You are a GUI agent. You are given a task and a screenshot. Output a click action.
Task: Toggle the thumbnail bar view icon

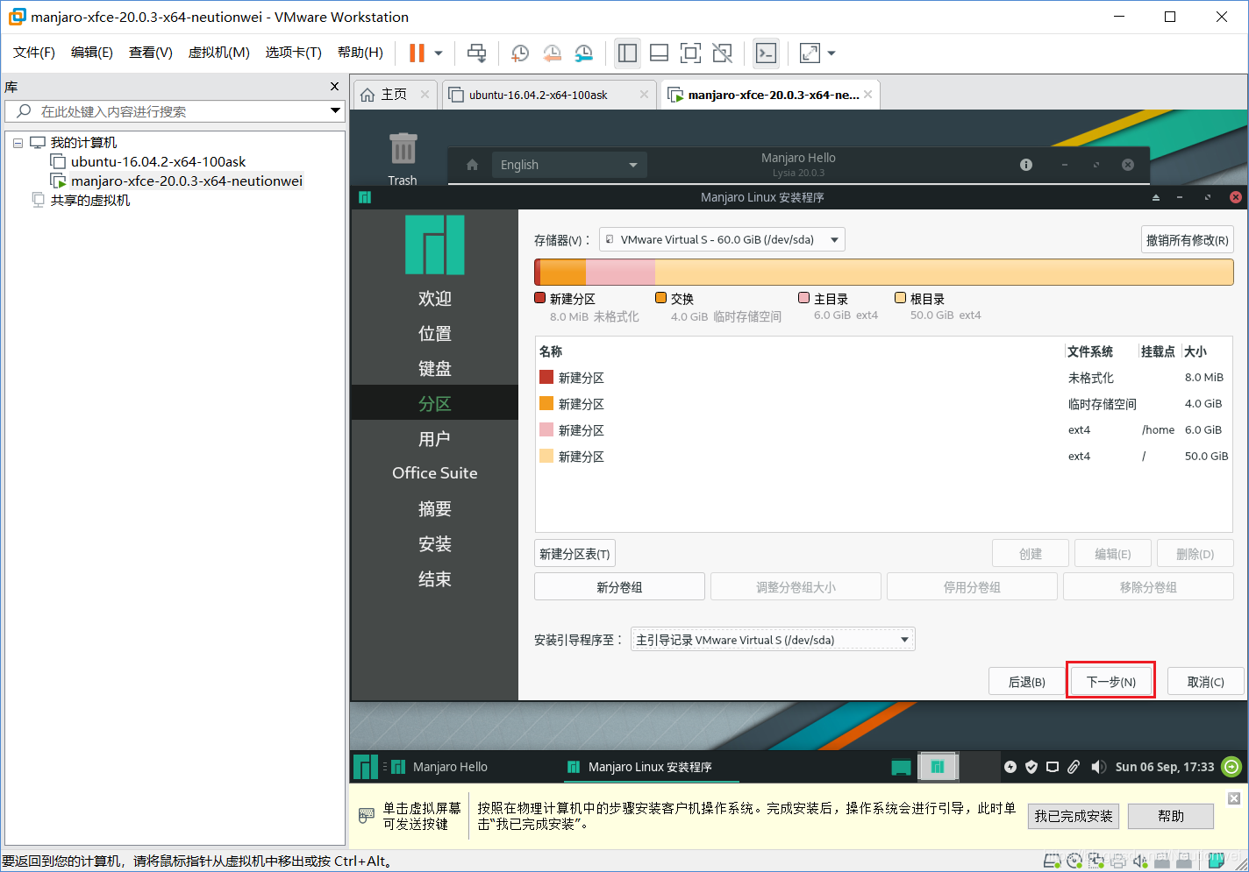click(659, 53)
